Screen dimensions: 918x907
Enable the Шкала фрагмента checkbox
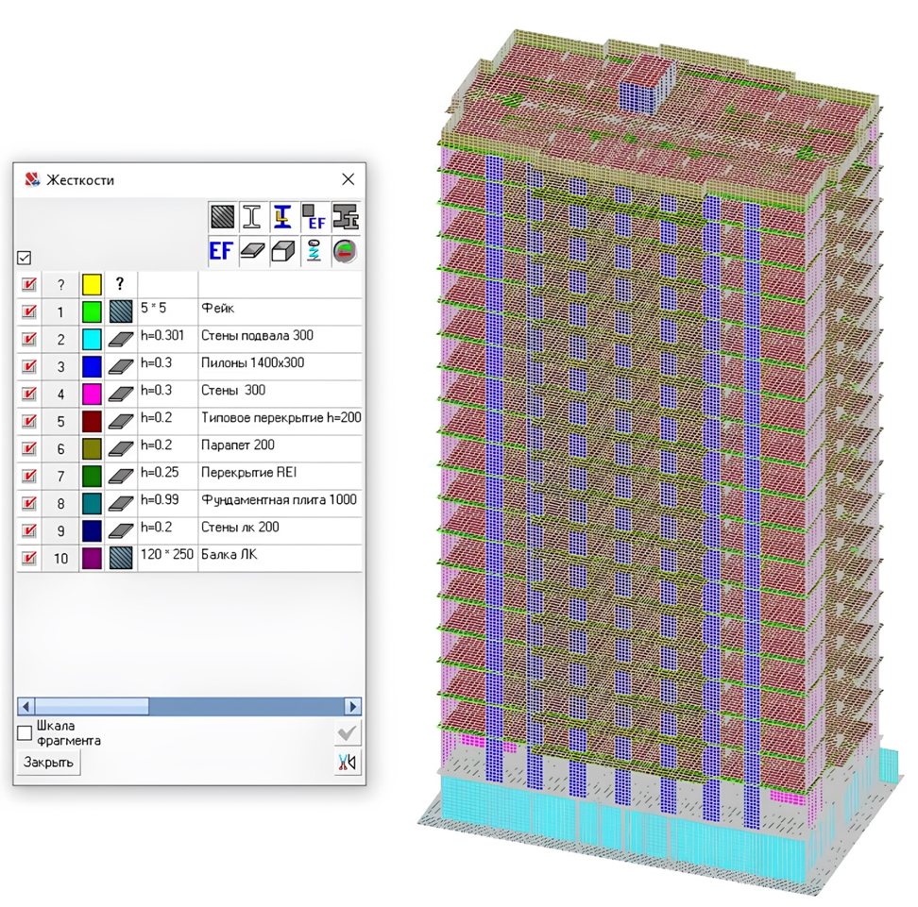coord(25,733)
